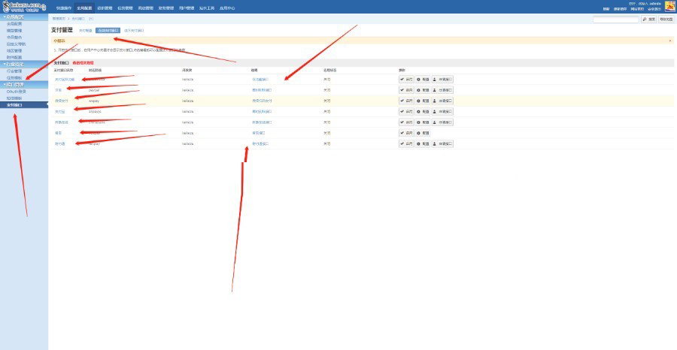Open the 导航地图 navigation map button
677x350 pixels.
click(666, 20)
